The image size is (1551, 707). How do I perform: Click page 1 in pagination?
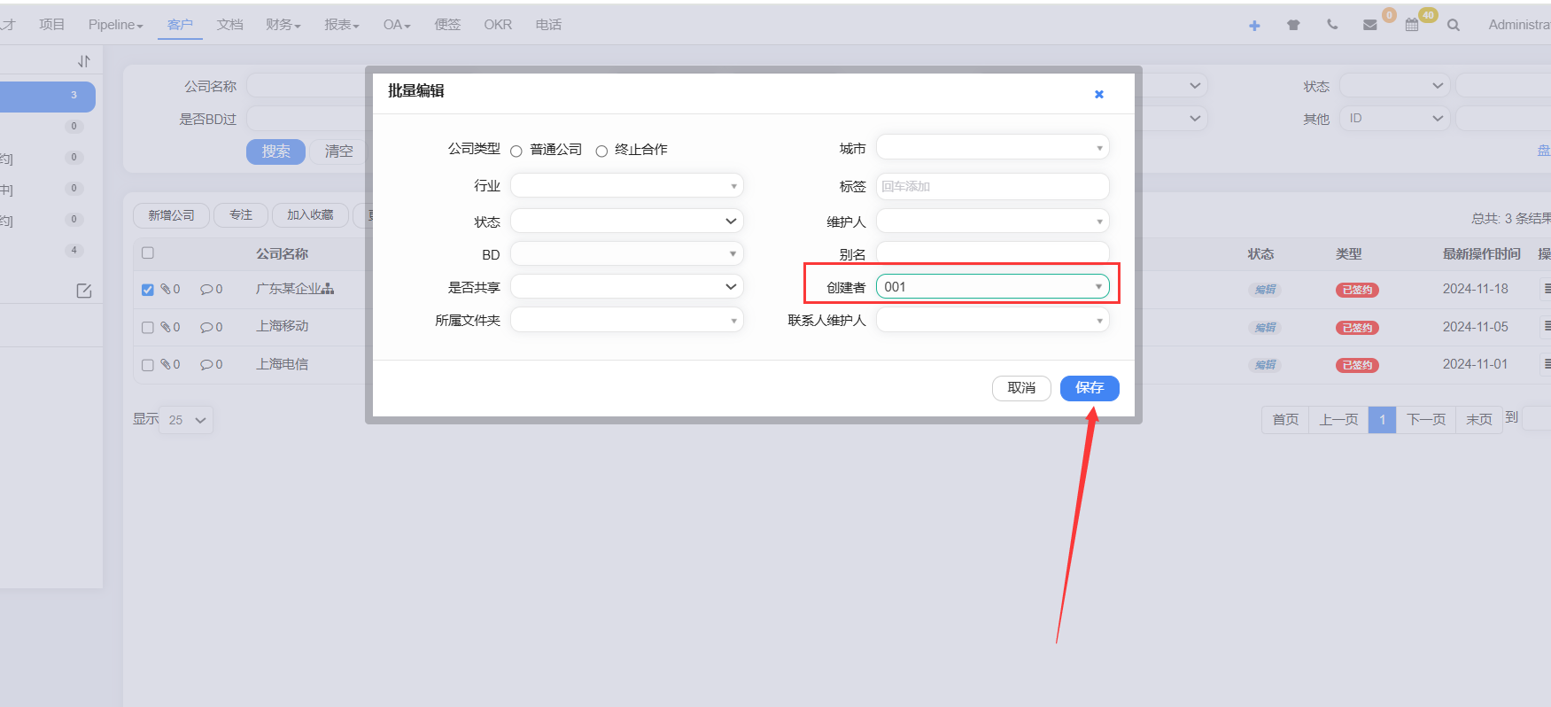(1382, 420)
